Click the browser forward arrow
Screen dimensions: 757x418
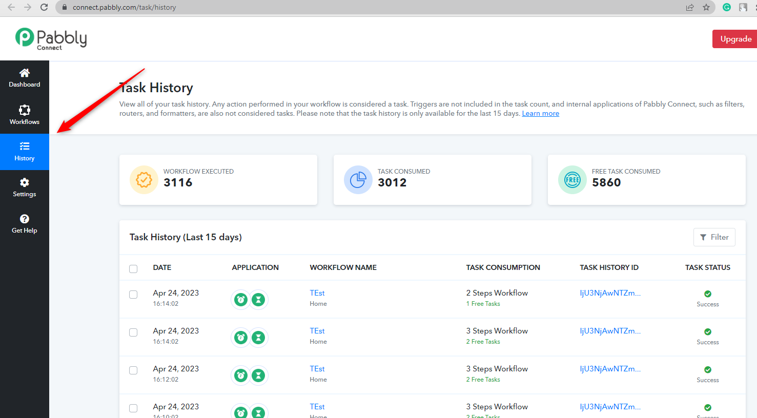point(28,7)
